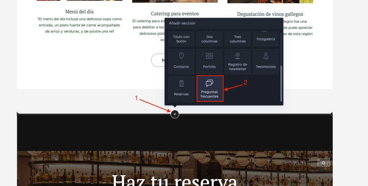The image size is (368, 186).
Task: Add a Dos columnas section
Action: click(210, 38)
